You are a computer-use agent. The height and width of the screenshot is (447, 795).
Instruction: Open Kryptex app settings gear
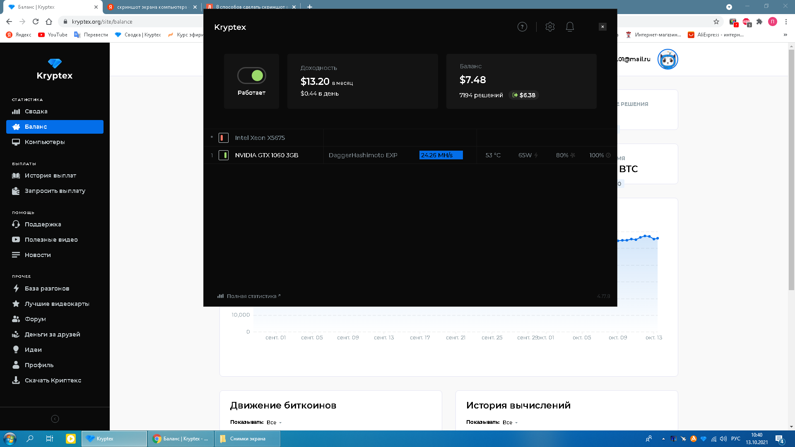(x=550, y=27)
